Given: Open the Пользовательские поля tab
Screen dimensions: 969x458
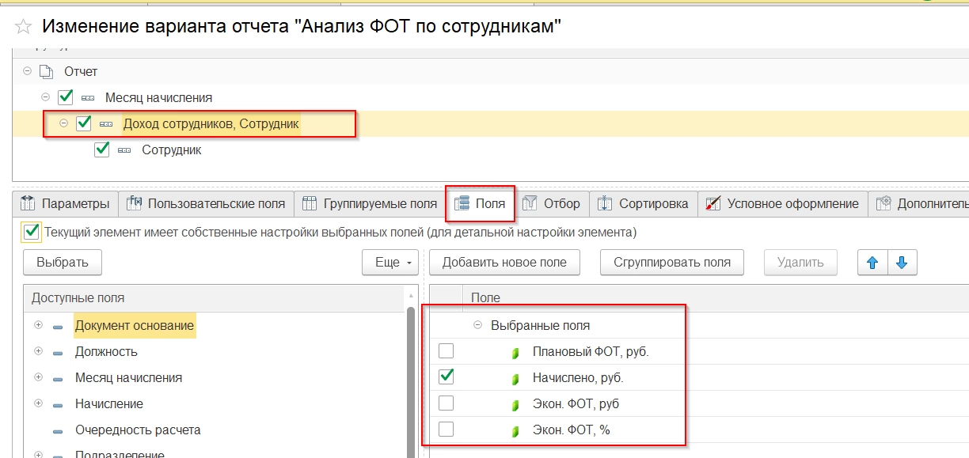Looking at the screenshot, I should pyautogui.click(x=207, y=203).
